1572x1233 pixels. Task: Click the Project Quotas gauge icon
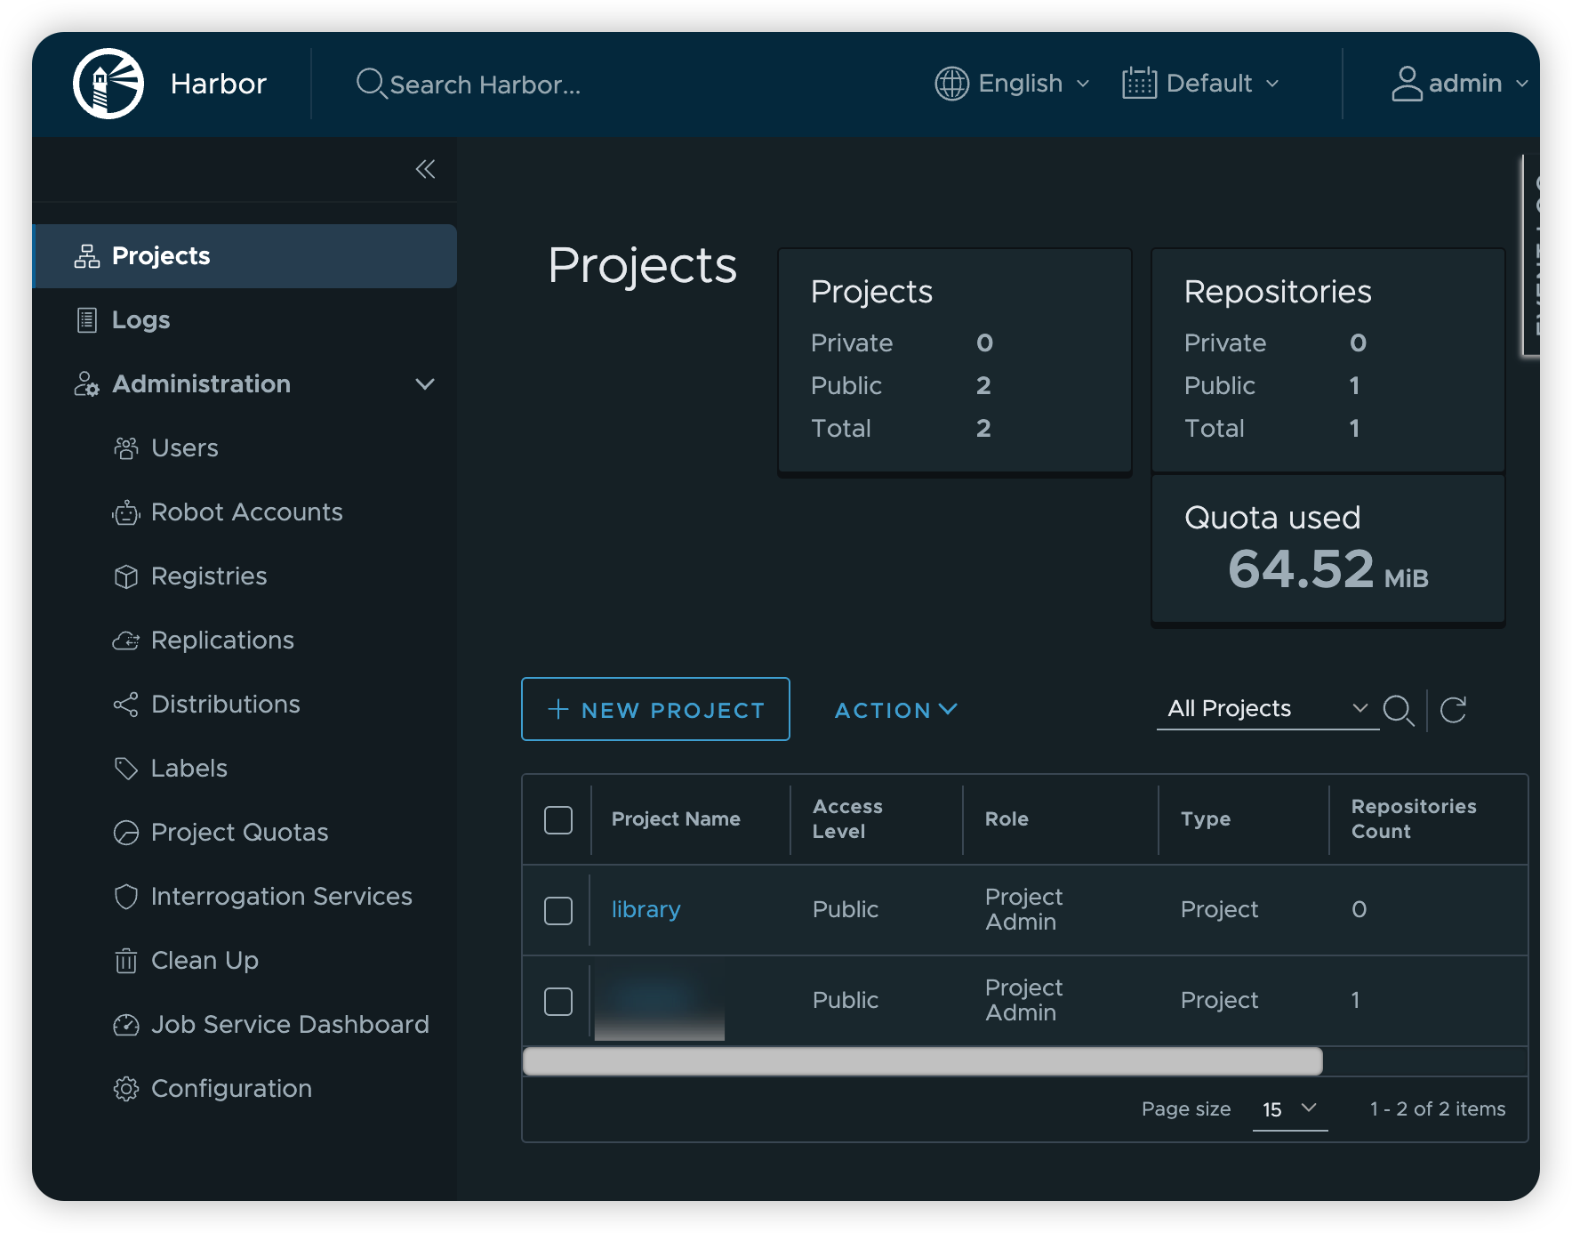click(x=126, y=833)
